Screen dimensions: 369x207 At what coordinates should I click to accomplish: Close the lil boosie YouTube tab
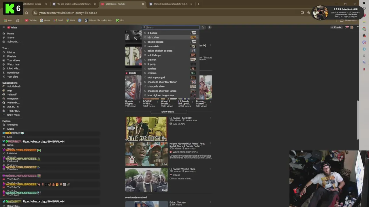pos(143,4)
